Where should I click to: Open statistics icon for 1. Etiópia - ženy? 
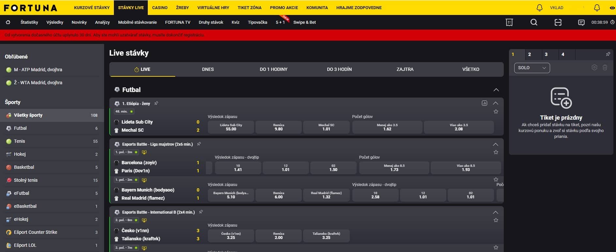tap(485, 103)
